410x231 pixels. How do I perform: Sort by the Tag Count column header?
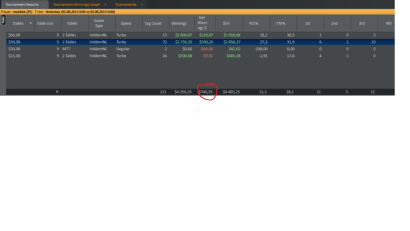(x=153, y=23)
